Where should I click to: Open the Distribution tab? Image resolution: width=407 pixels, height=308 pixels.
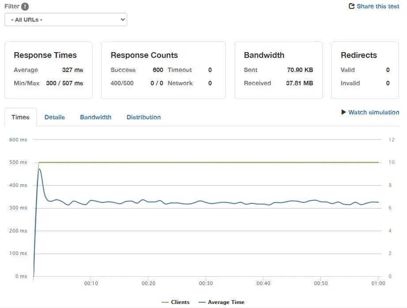coord(144,117)
